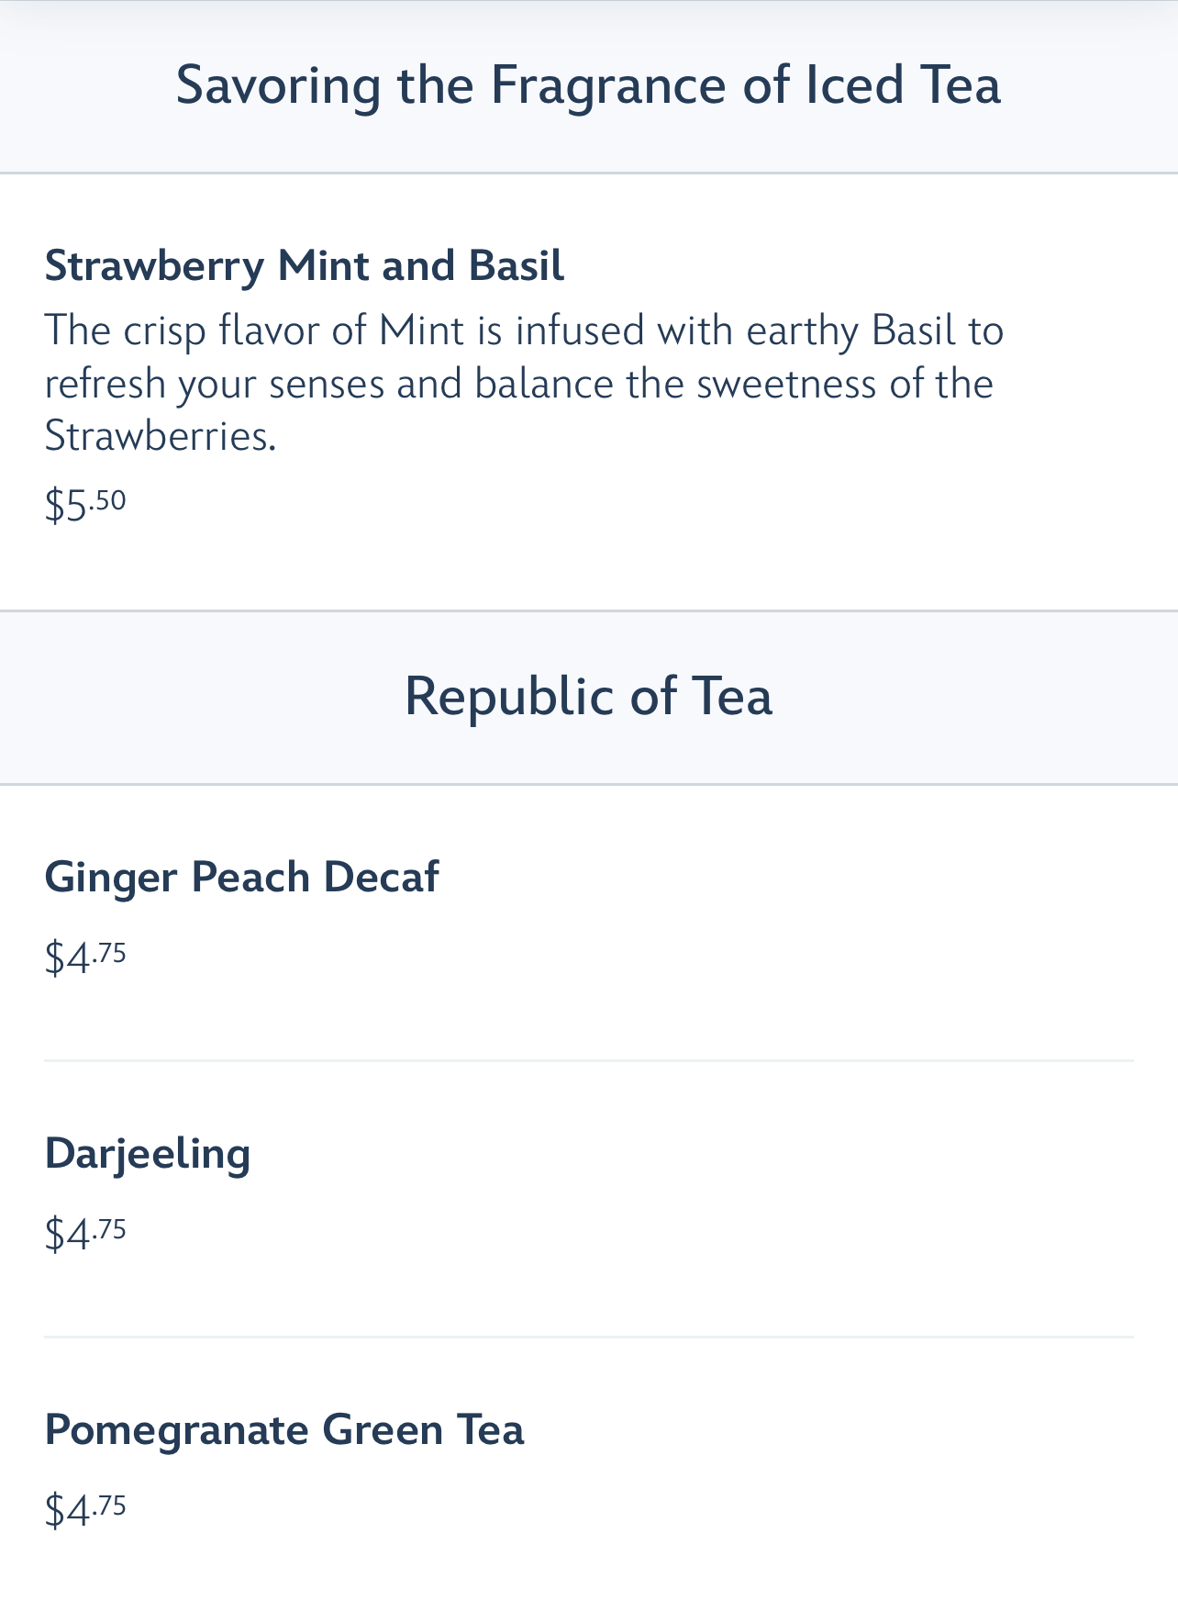This screenshot has height=1612, width=1178.
Task: Click the word 'Iced Tea' in the top header
Action: [x=902, y=84]
